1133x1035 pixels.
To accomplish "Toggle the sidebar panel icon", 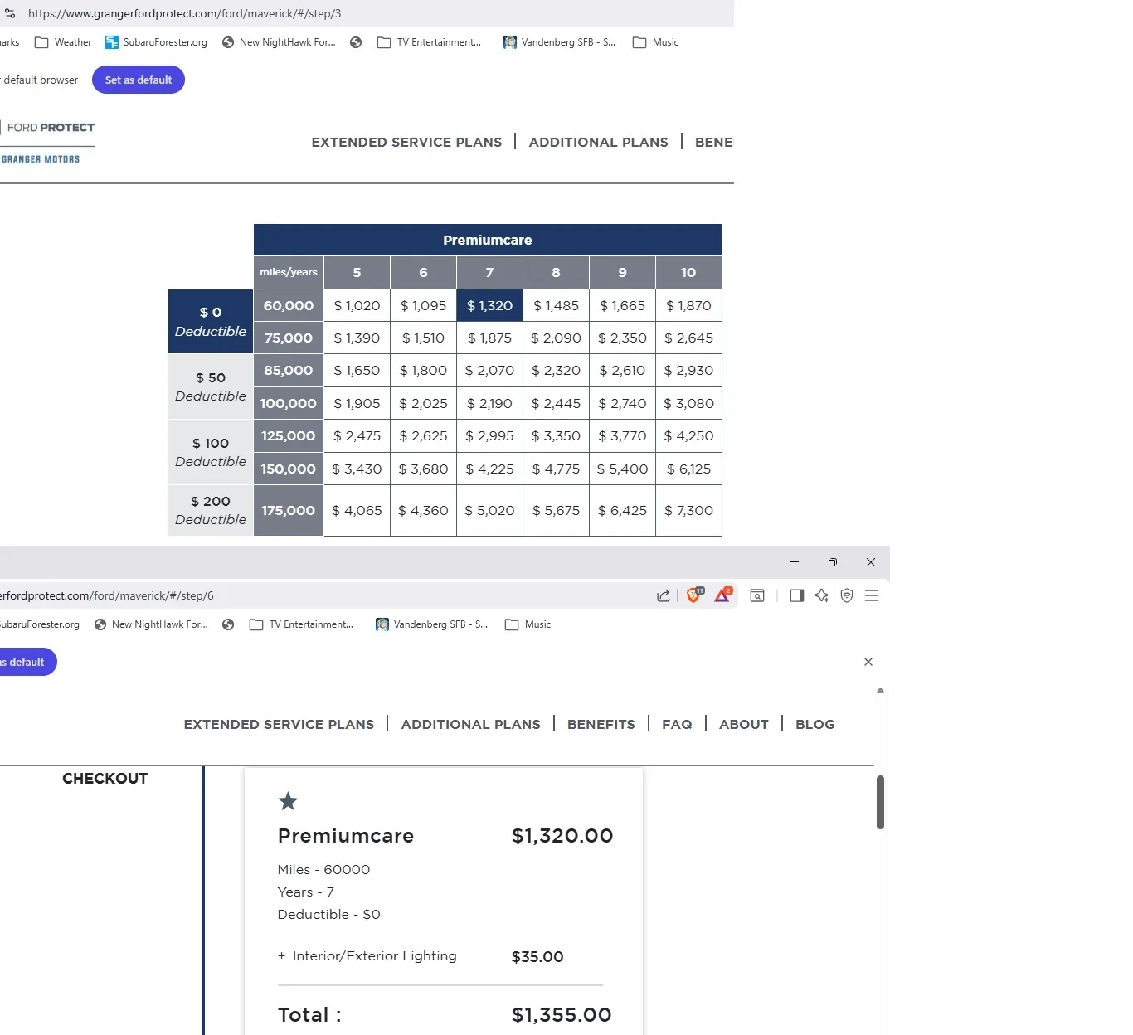I will click(797, 595).
